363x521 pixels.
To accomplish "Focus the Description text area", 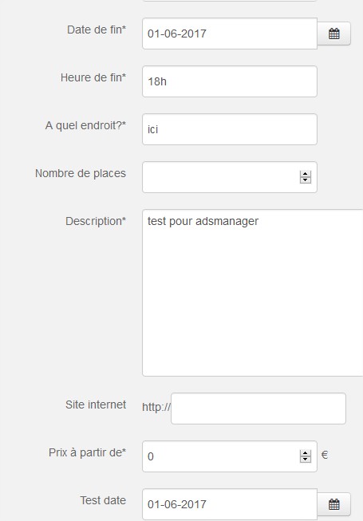I will click(252, 293).
